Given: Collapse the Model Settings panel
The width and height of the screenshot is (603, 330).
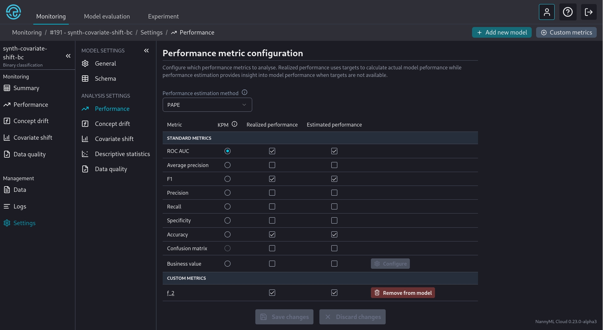Looking at the screenshot, I should 146,51.
